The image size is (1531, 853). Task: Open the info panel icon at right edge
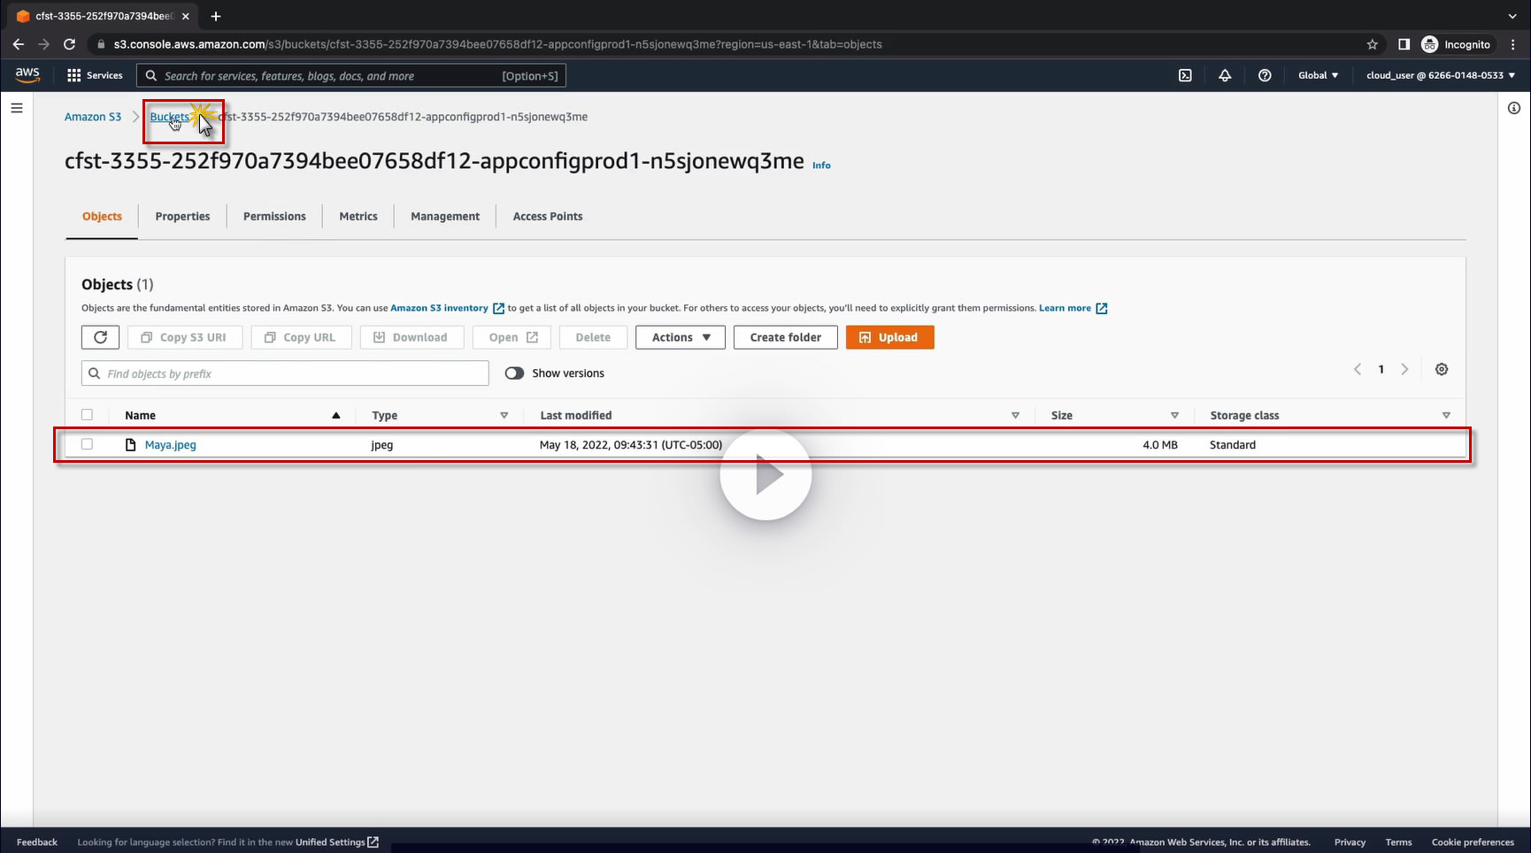1514,108
